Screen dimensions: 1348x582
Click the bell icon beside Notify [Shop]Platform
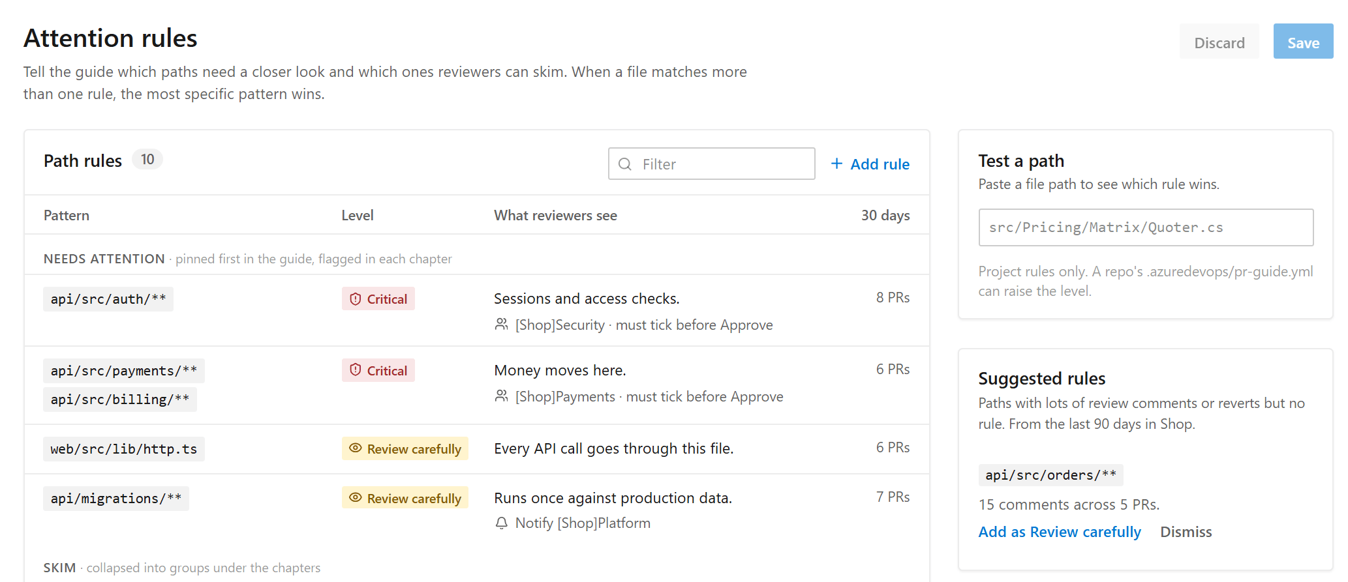(501, 523)
